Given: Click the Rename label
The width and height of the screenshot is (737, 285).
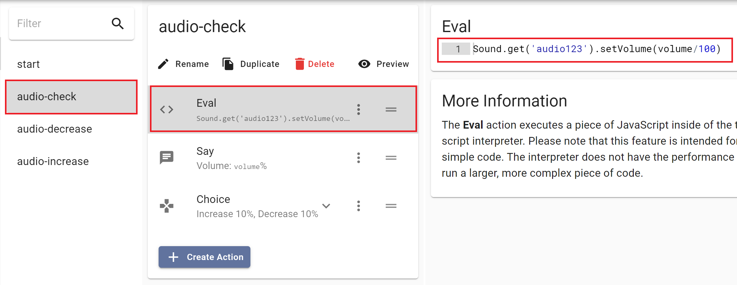Looking at the screenshot, I should click(192, 64).
